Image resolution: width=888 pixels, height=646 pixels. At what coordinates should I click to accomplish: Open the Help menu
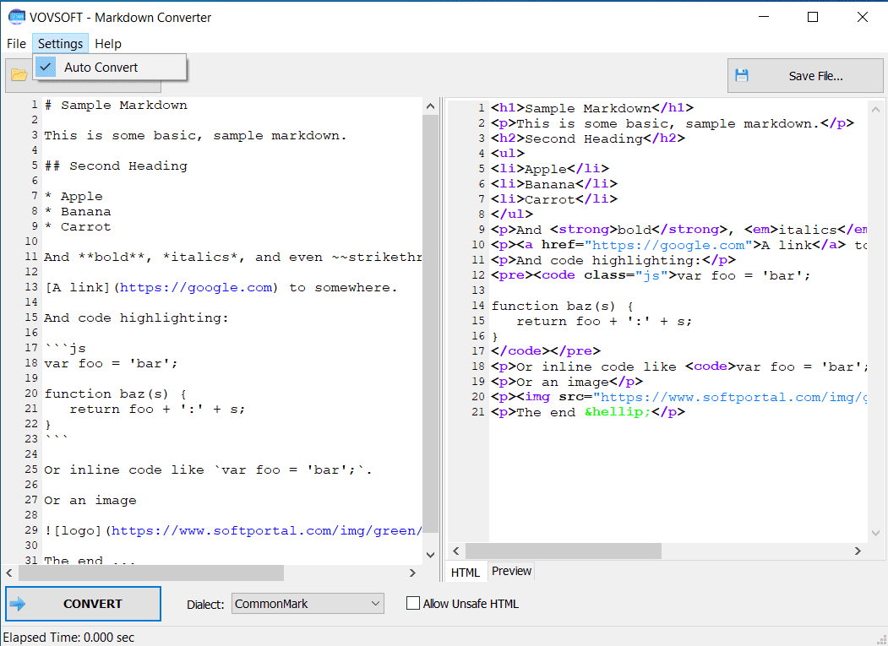[107, 44]
